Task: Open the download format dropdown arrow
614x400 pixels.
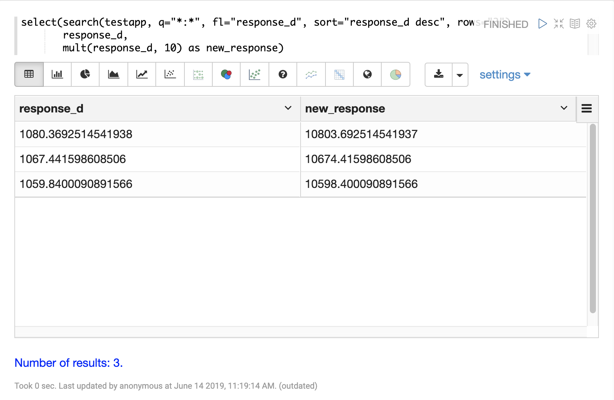Action: point(460,75)
